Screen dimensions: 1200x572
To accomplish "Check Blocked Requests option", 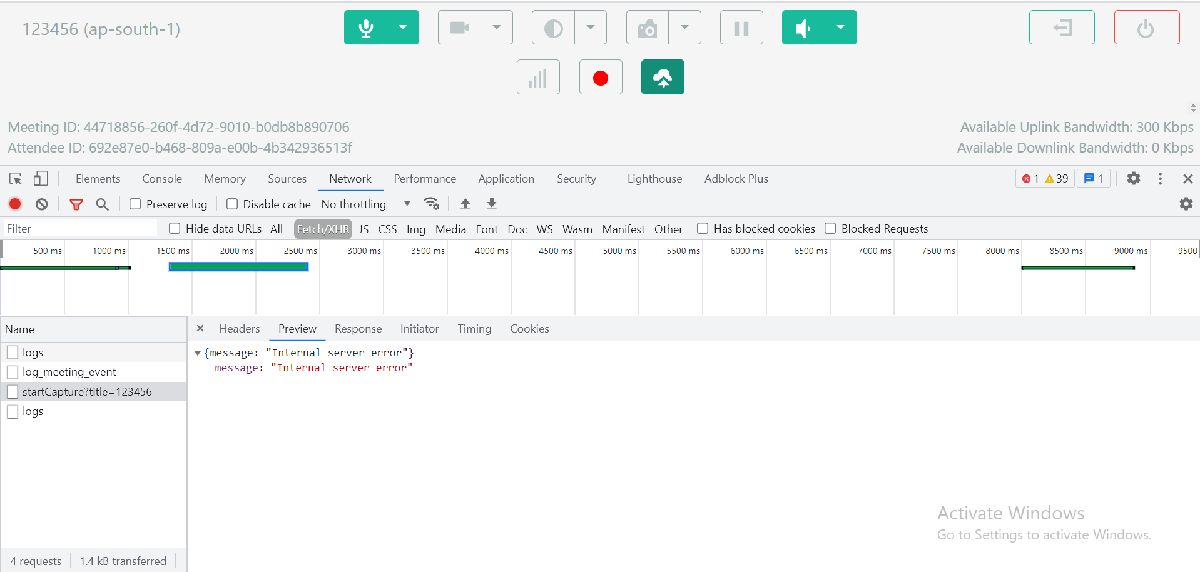I will tap(830, 228).
